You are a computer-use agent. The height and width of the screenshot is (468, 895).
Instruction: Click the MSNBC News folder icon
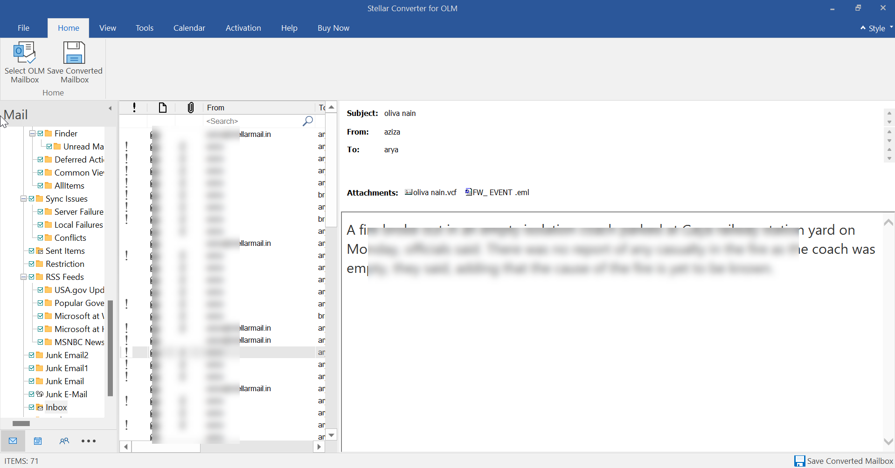[x=49, y=342]
